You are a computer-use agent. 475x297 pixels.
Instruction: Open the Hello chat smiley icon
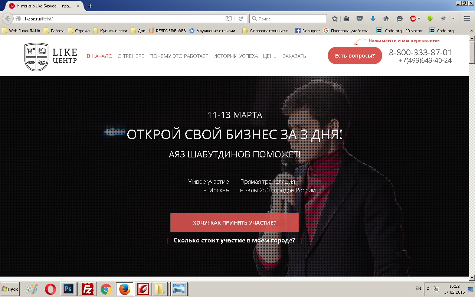click(400, 19)
